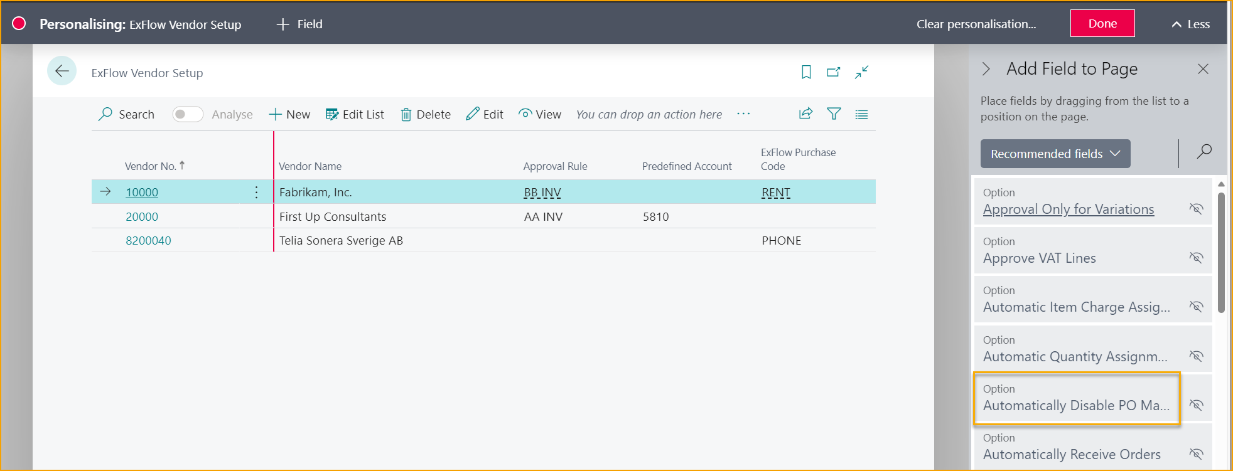The image size is (1233, 471).
Task: Toggle visibility icon for Automatic Quantity Assignment
Action: tap(1196, 356)
